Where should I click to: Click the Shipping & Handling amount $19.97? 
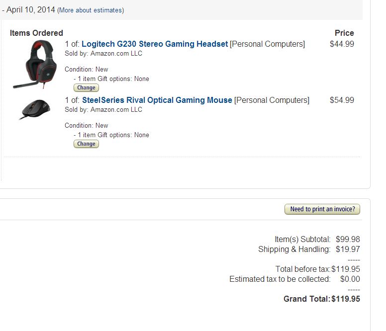tap(348, 249)
